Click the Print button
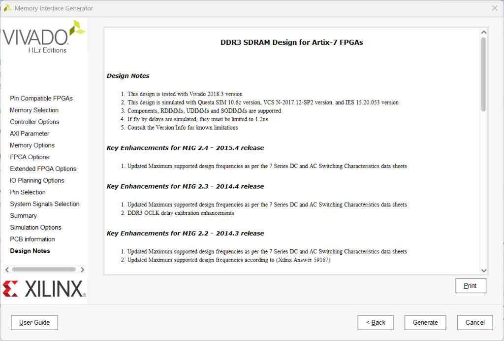The height and width of the screenshot is (341, 504). (x=471, y=286)
